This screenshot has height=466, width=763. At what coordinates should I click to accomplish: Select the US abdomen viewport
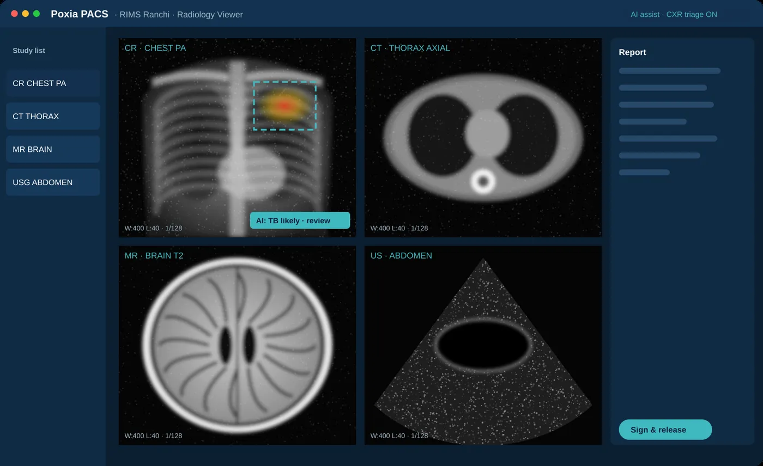483,345
